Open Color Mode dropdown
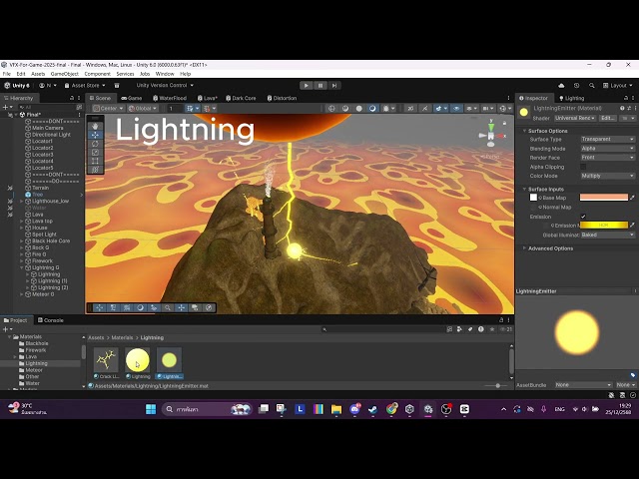Screen dimensions: 639x479 [608, 176]
